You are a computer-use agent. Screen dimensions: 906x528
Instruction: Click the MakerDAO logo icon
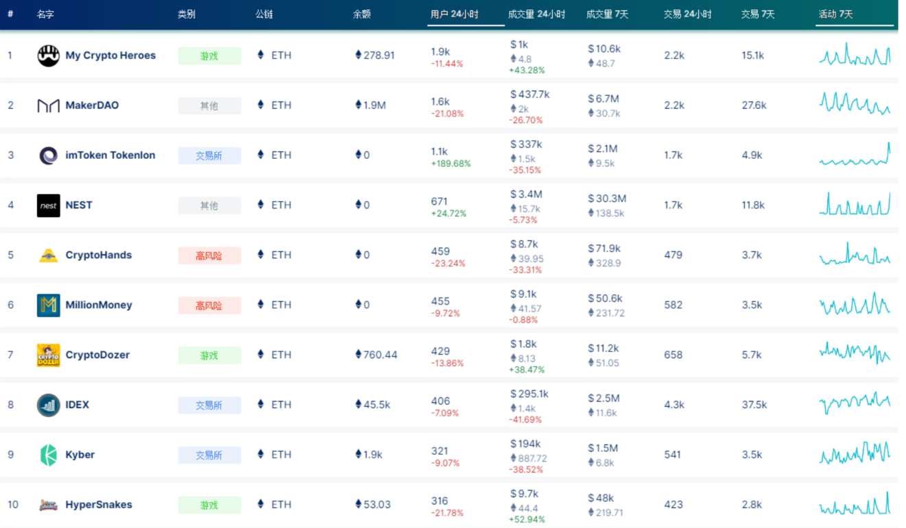(x=49, y=105)
